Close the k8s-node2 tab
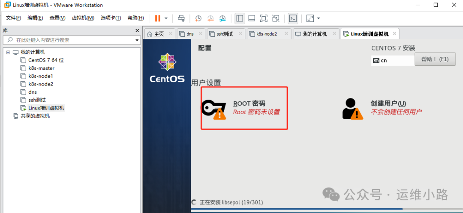Screen dimensions: 463x213 click(x=286, y=33)
